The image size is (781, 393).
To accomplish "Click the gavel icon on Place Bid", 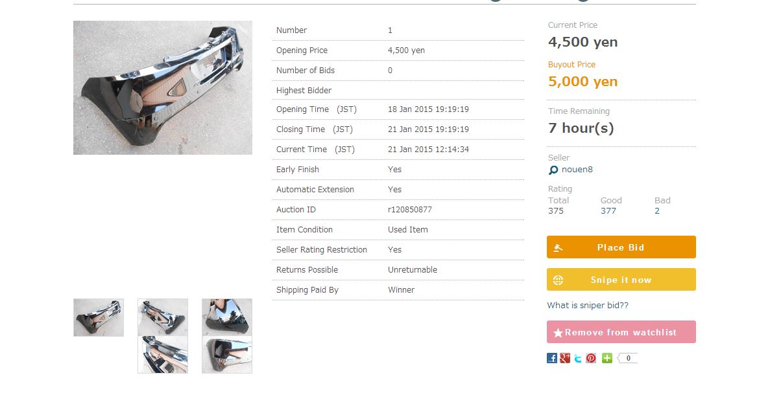I will (x=558, y=247).
